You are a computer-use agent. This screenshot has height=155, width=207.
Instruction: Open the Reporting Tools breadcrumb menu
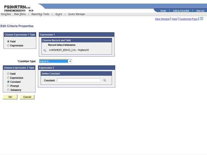pyautogui.click(x=40, y=14)
